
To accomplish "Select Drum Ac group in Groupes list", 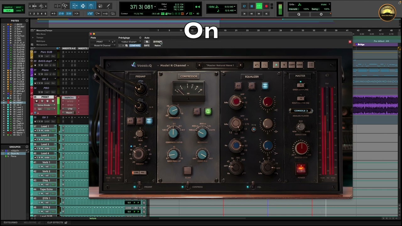I will [15, 153].
